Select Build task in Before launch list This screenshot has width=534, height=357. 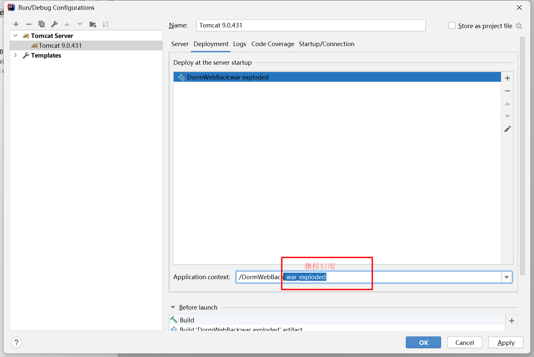337,320
